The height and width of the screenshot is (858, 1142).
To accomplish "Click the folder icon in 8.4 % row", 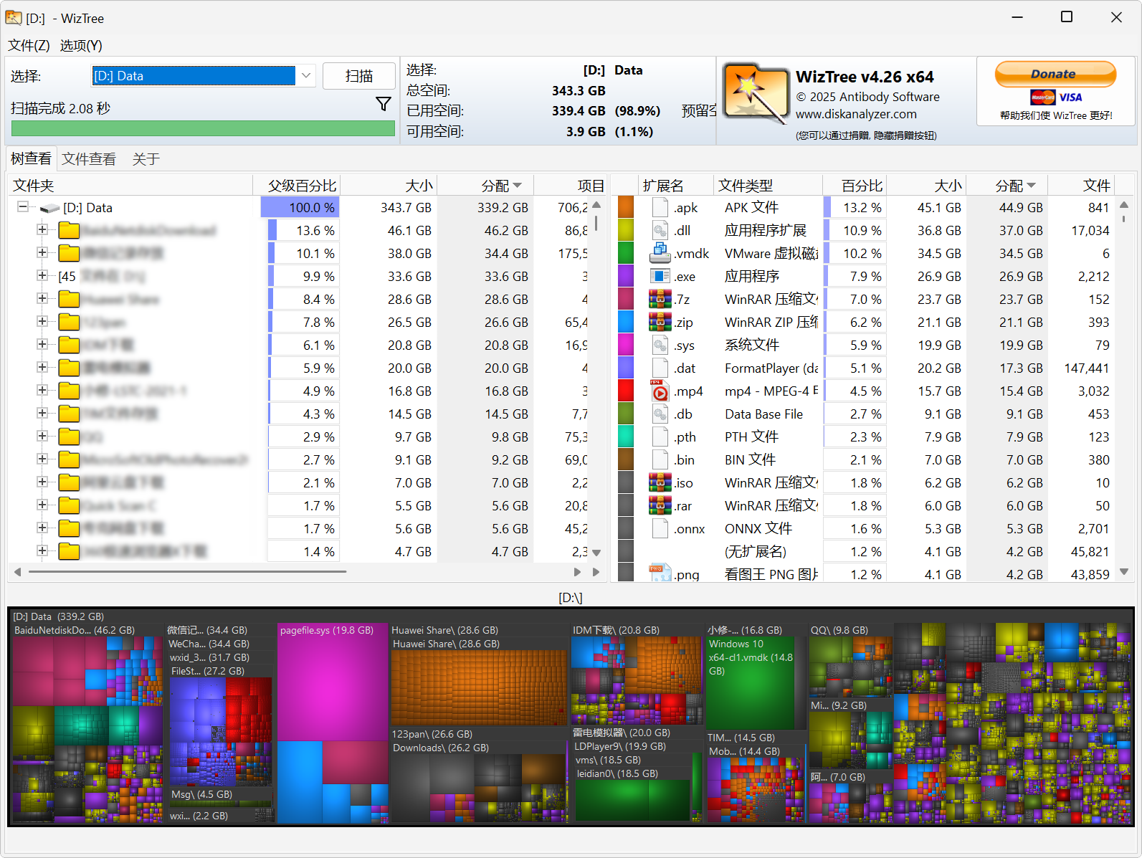I will pyautogui.click(x=69, y=299).
